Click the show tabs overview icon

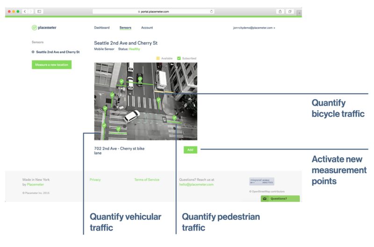(290, 11)
